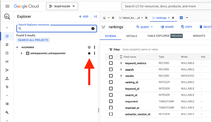Open more options for extraspacestor_extraspacestor dataset

[95, 53]
